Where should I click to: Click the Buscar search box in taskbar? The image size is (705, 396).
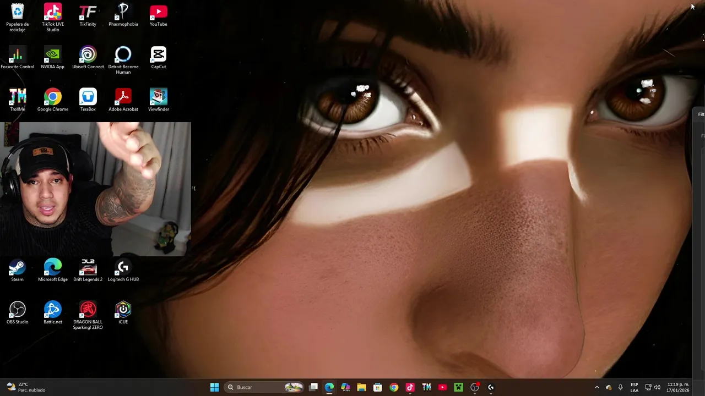[x=264, y=387]
